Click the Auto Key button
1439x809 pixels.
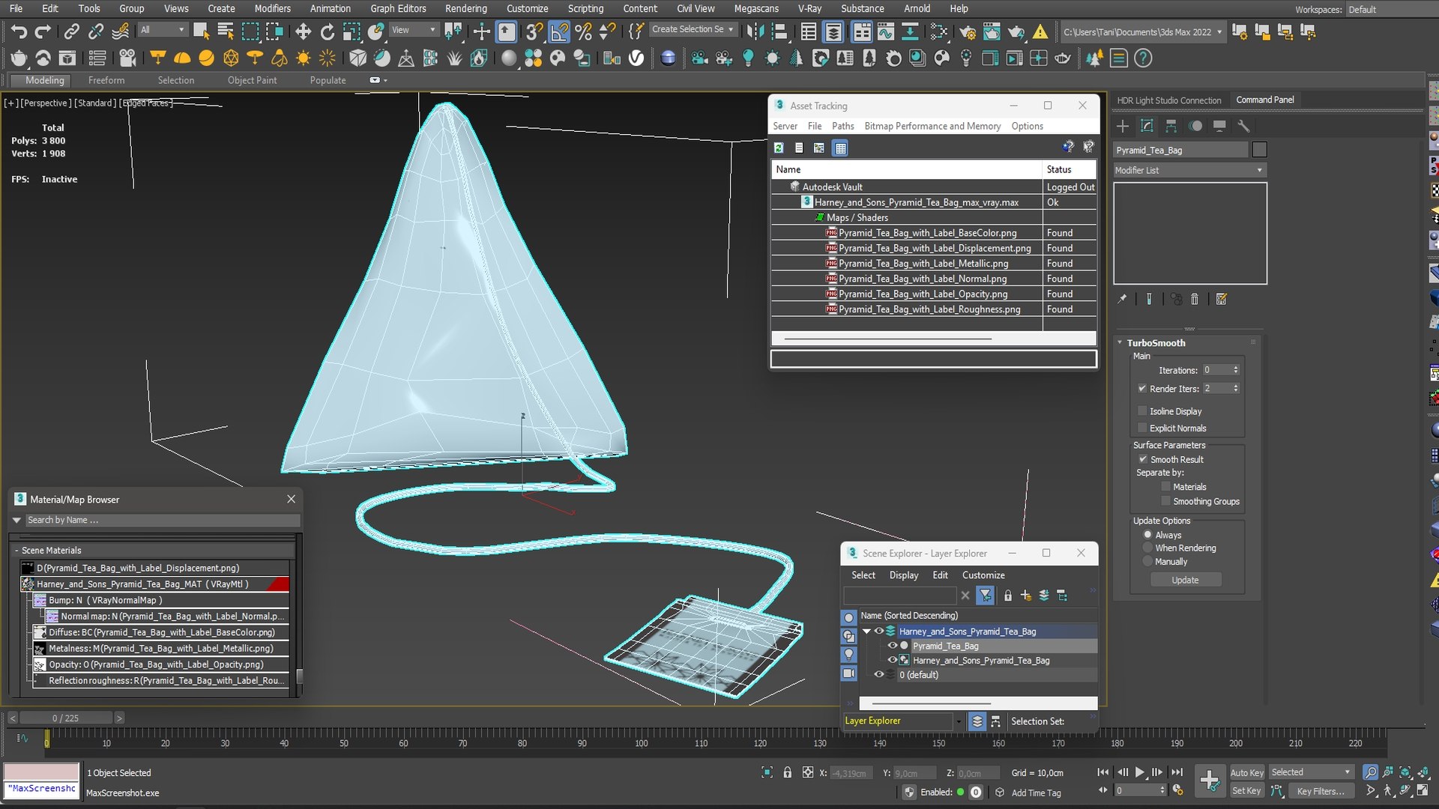coord(1246,772)
